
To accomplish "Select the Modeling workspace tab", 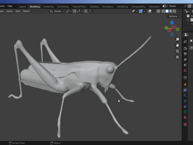I will [x=35, y=6].
